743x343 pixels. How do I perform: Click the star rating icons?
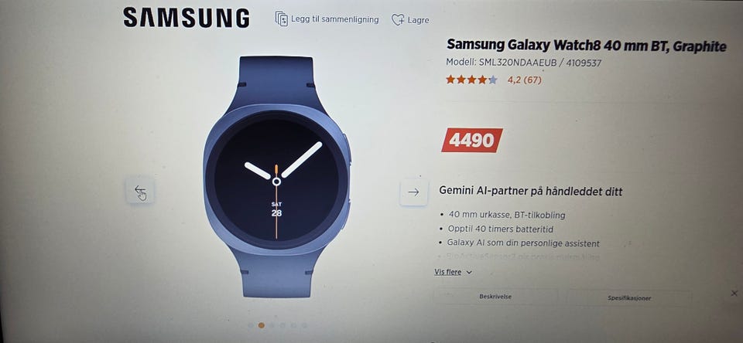point(471,80)
